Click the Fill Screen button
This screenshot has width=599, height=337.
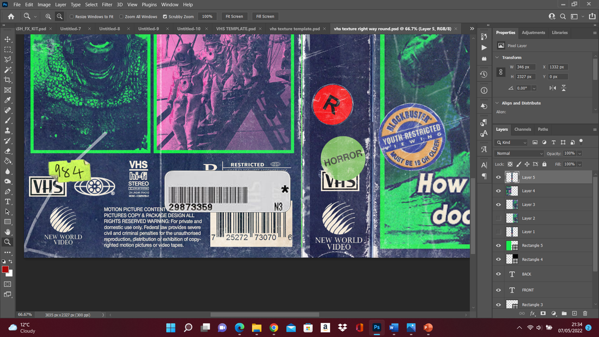pos(265,16)
